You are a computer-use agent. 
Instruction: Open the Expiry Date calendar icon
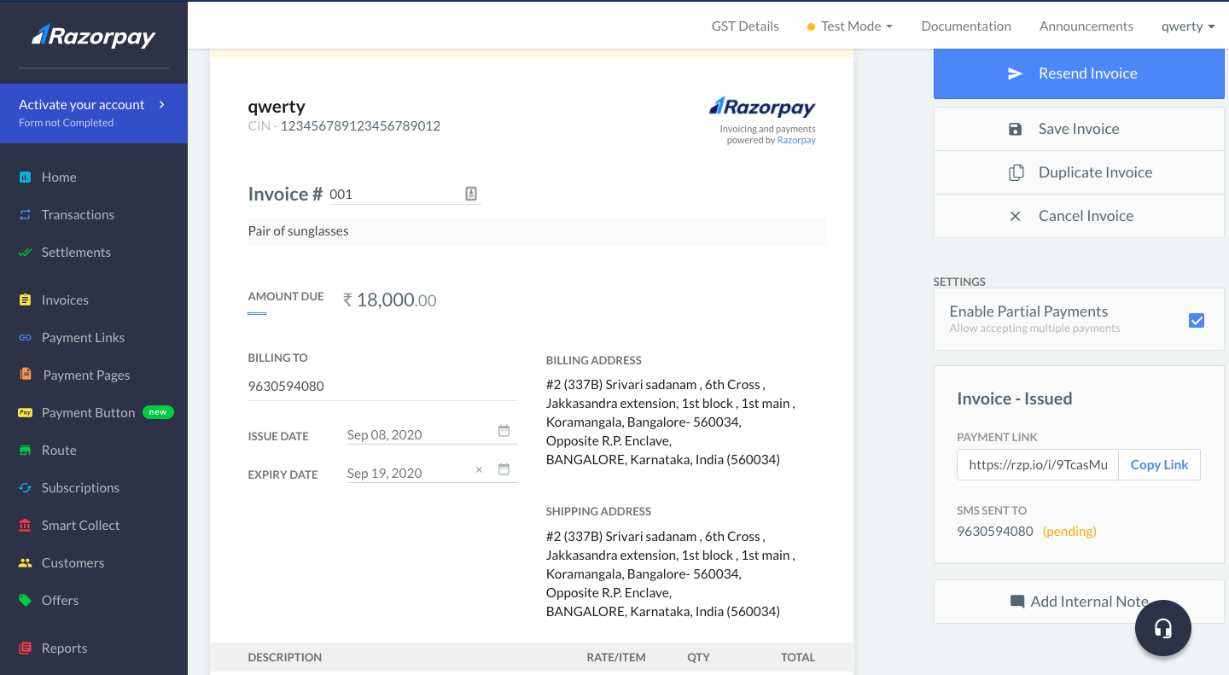tap(504, 469)
